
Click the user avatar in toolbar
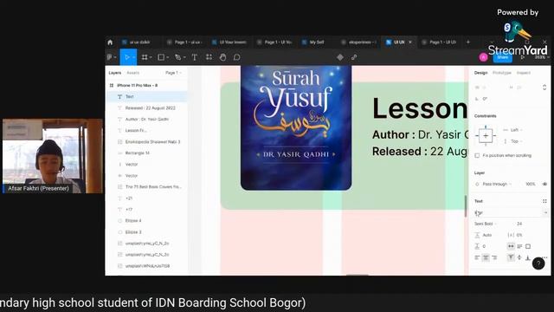coord(483,57)
